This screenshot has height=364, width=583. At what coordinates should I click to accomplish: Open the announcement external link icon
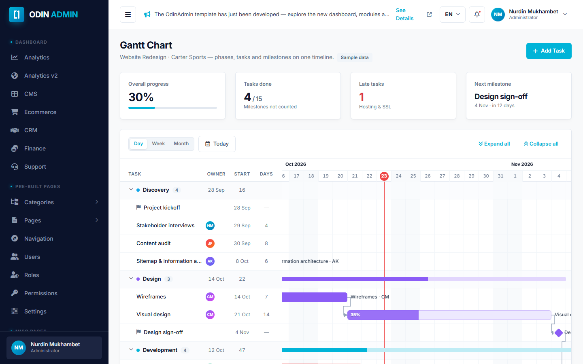point(429,15)
